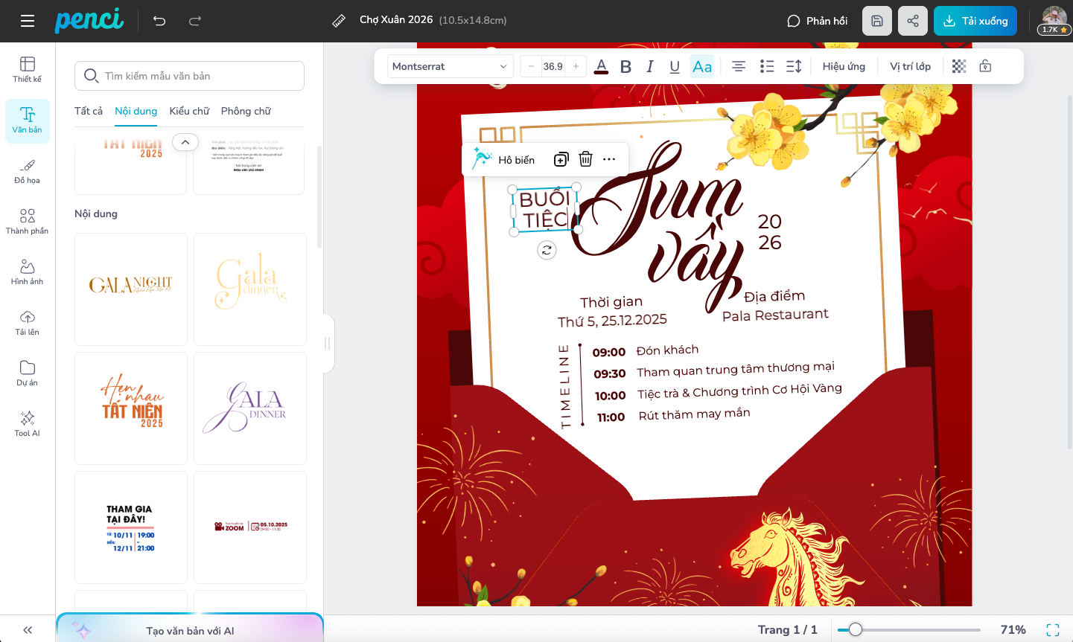This screenshot has width=1073, height=642.
Task: Collapse the template section chevron
Action: point(185,142)
